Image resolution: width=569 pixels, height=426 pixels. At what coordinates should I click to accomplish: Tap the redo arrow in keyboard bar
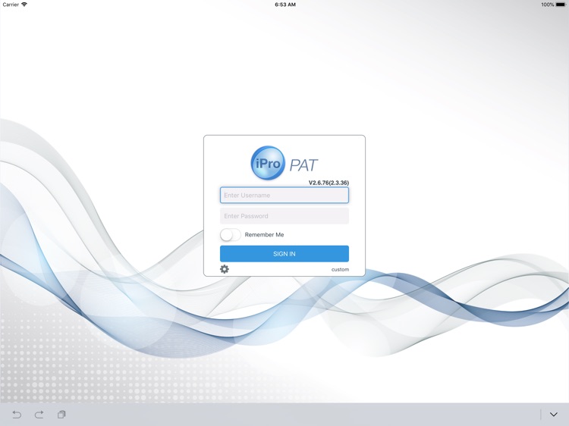[x=39, y=415]
